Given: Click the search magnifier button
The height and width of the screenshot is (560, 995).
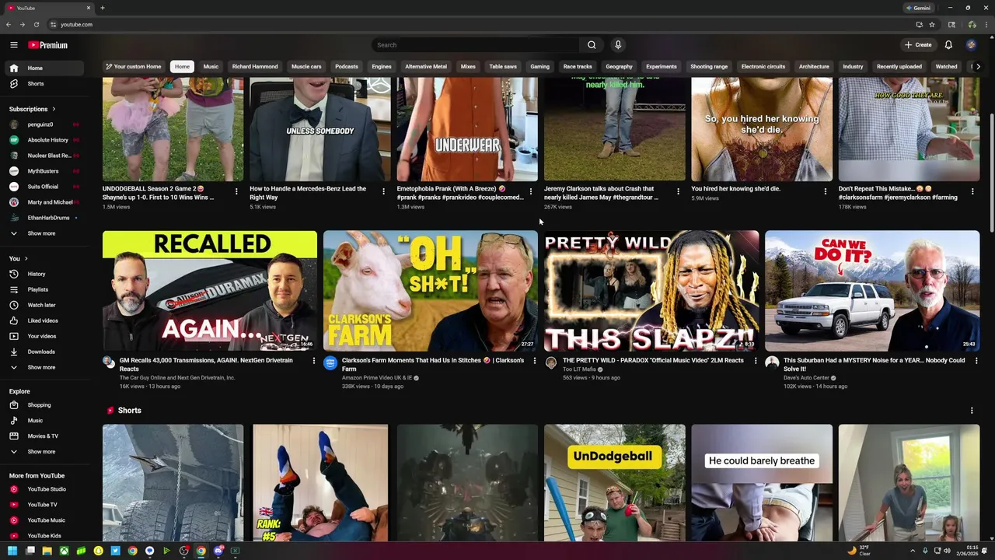Looking at the screenshot, I should click(592, 45).
